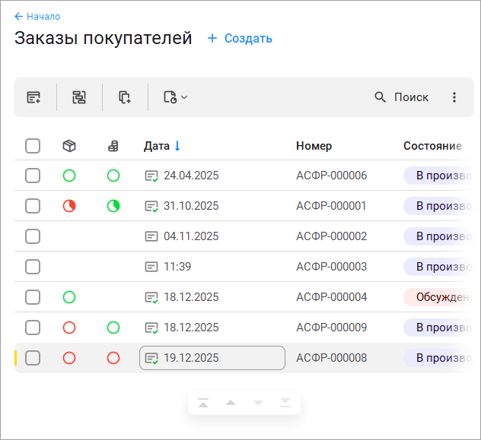Image resolution: width=481 pixels, height=440 pixels.
Task: Jump to the last row of list
Action: (x=285, y=403)
